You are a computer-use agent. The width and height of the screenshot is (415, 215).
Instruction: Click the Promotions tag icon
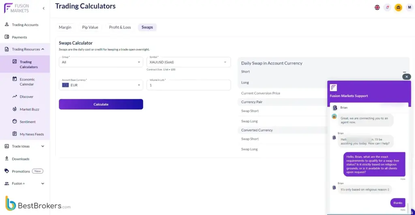pyautogui.click(x=7, y=171)
